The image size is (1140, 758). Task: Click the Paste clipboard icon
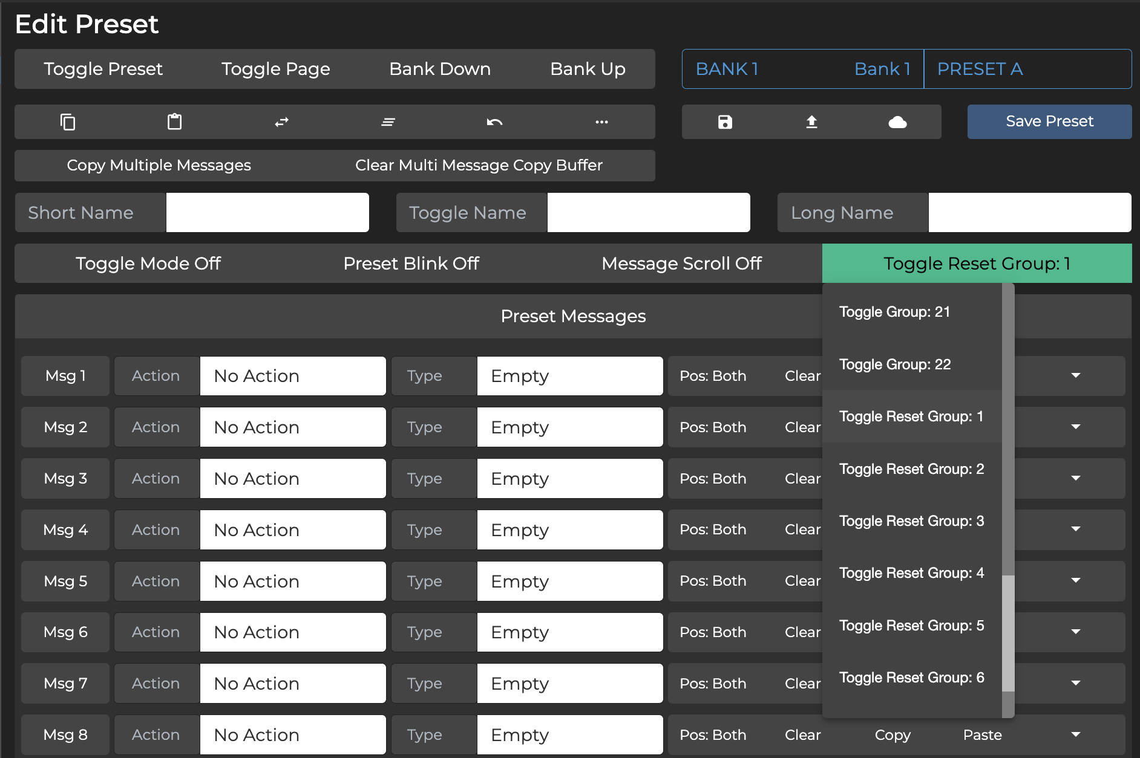click(174, 121)
